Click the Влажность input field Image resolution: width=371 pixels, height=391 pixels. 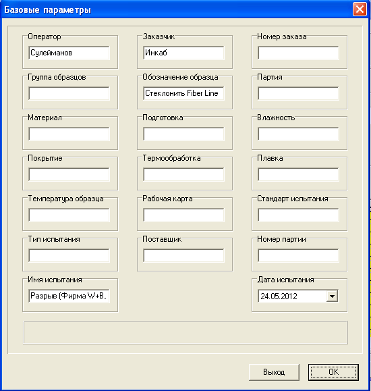tap(298, 134)
